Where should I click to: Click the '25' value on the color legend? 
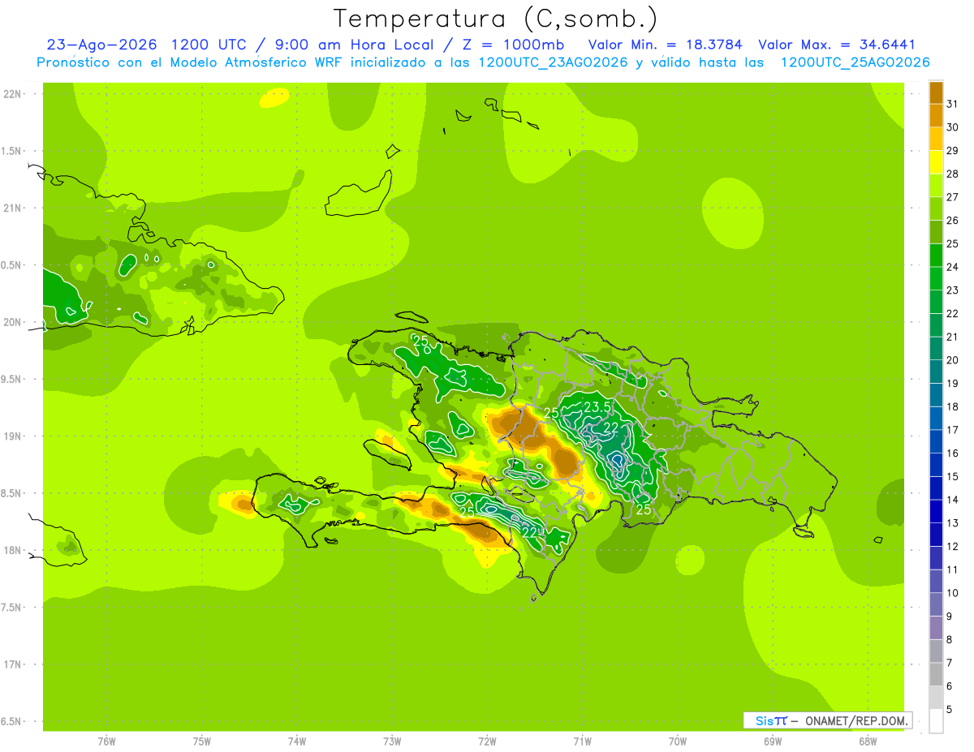pos(953,243)
